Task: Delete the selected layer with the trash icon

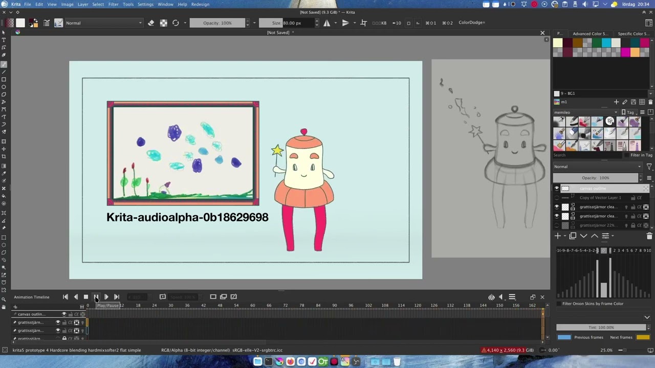Action: [649, 236]
